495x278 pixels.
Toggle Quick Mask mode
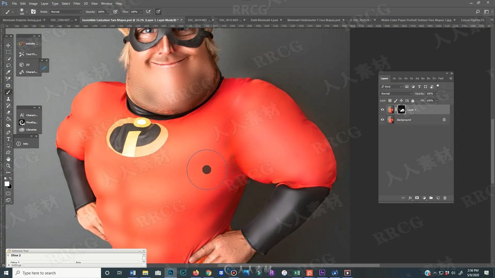(x=8, y=194)
